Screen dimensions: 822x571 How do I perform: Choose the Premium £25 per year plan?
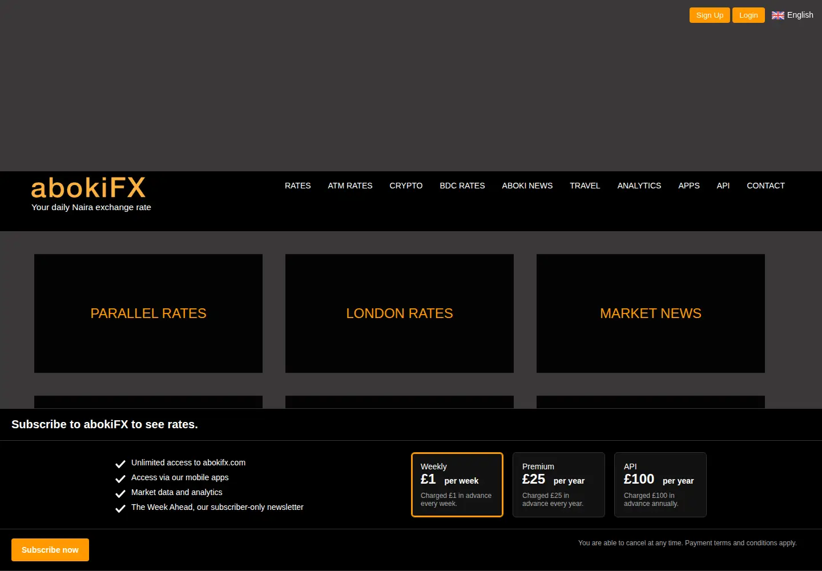(559, 485)
